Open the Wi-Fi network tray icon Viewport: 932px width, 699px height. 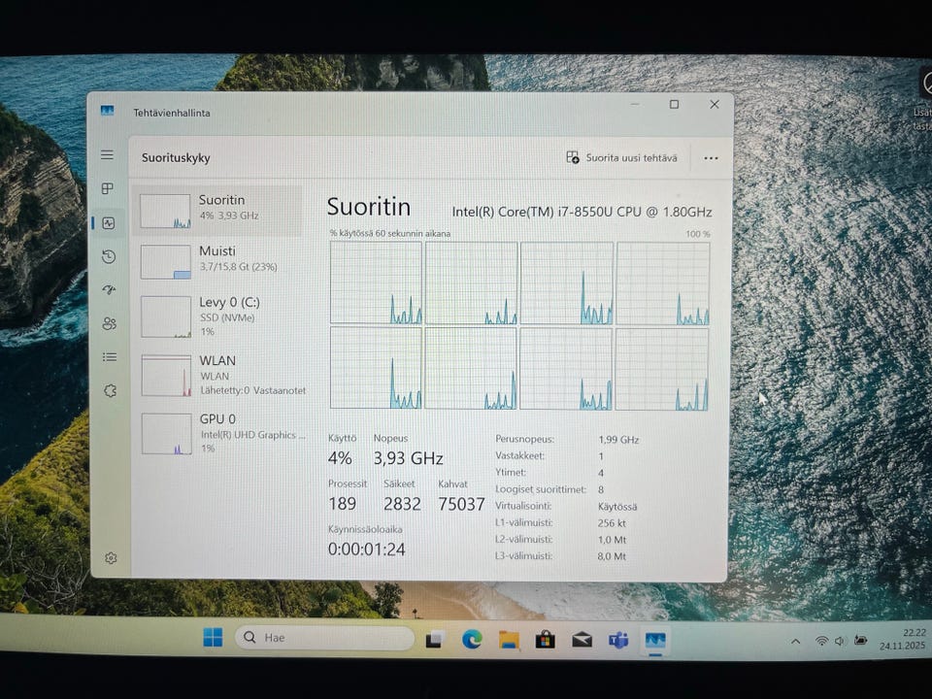tap(821, 641)
